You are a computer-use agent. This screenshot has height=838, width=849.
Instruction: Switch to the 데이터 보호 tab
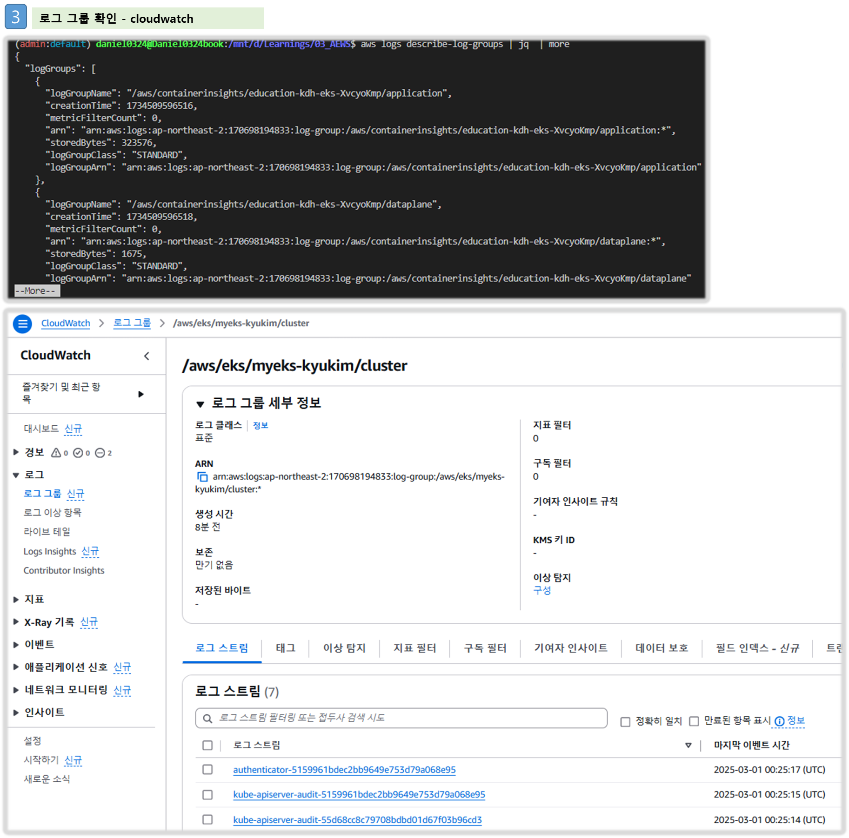[662, 648]
